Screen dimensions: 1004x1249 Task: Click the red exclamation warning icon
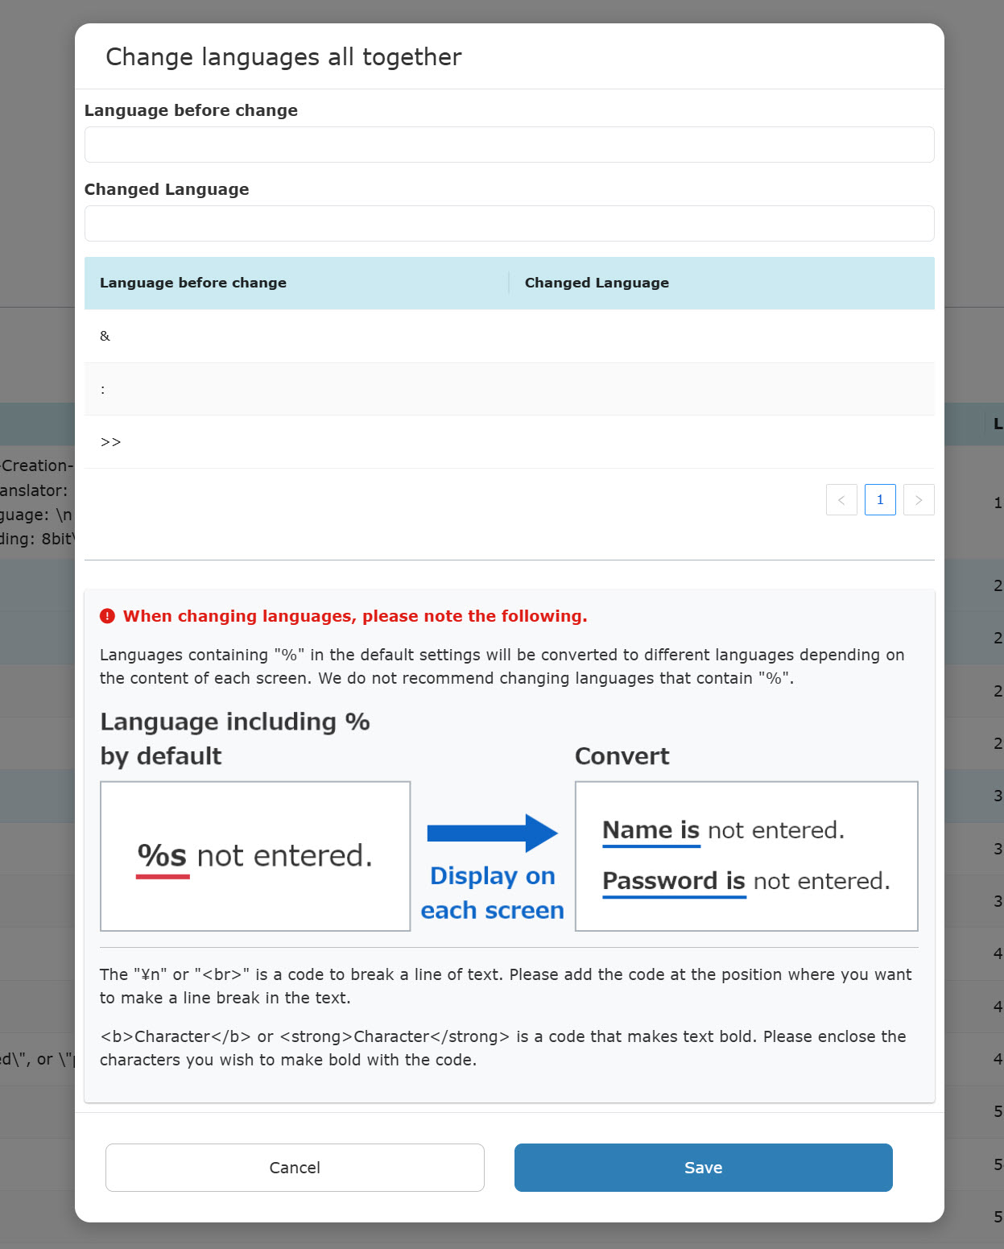click(107, 617)
